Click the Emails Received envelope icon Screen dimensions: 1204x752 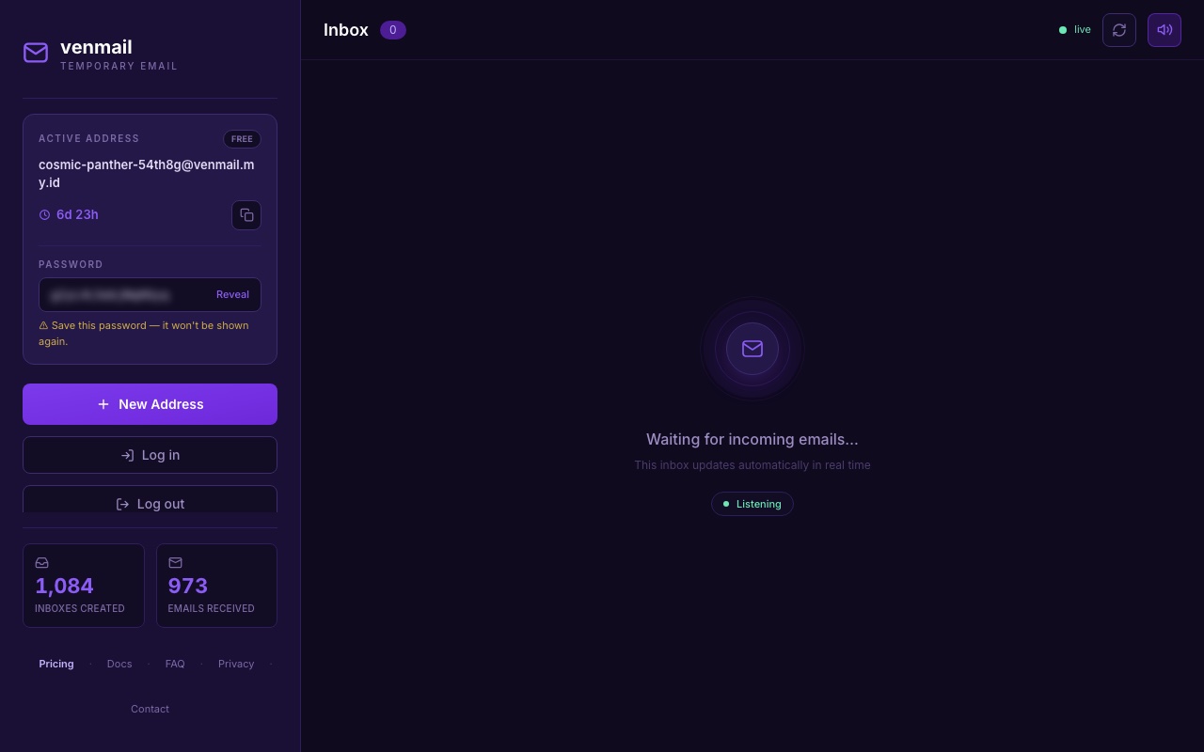click(x=175, y=563)
